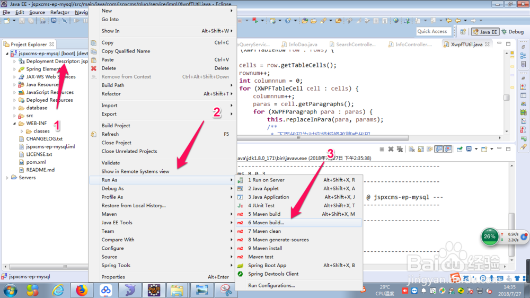Choose Refresh from the context menu
Screen dimensions: 530x298
coord(162,134)
